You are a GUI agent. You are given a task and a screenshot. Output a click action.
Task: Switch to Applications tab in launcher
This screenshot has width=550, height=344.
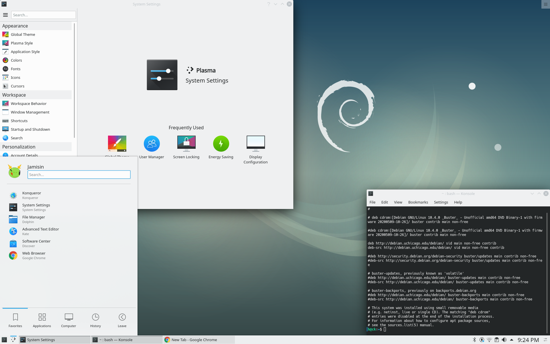point(42,320)
